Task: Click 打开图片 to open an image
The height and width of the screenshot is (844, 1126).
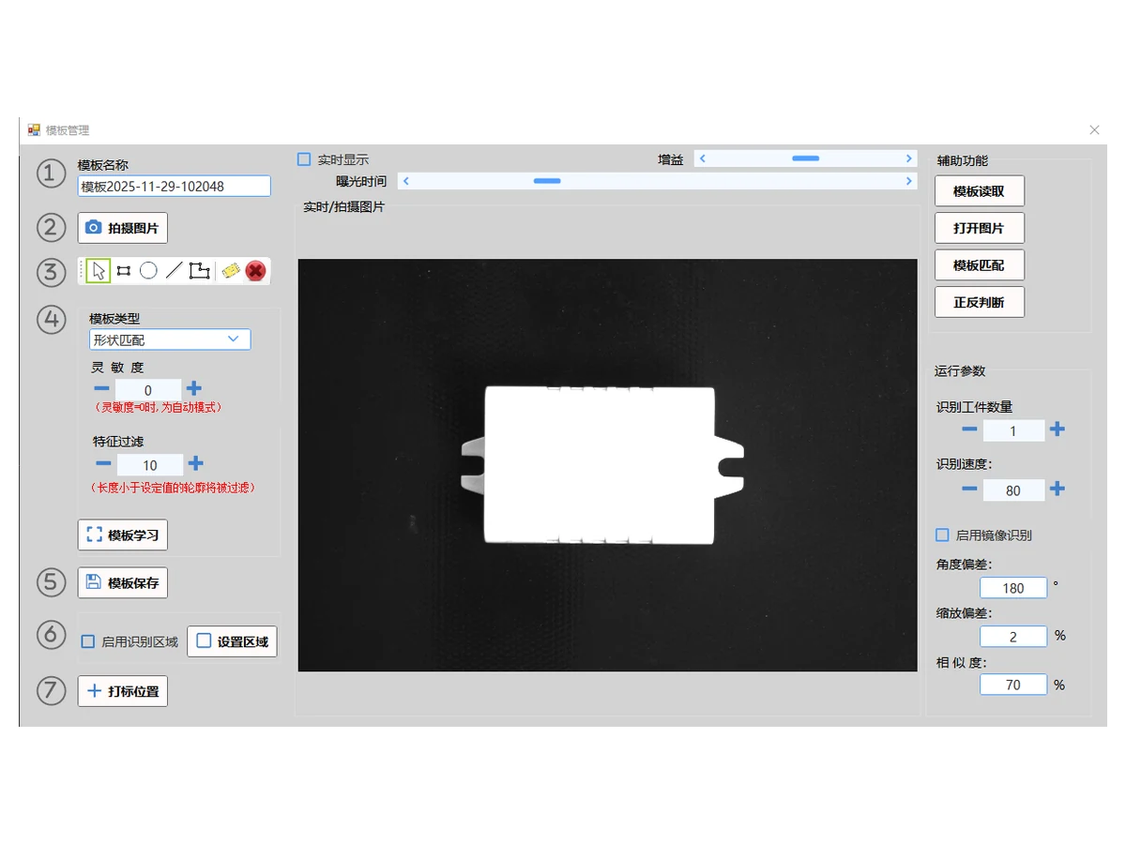Action: (980, 228)
